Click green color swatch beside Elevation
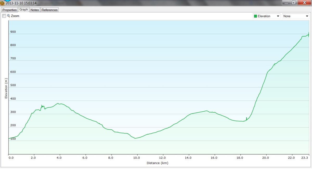 click(255, 16)
